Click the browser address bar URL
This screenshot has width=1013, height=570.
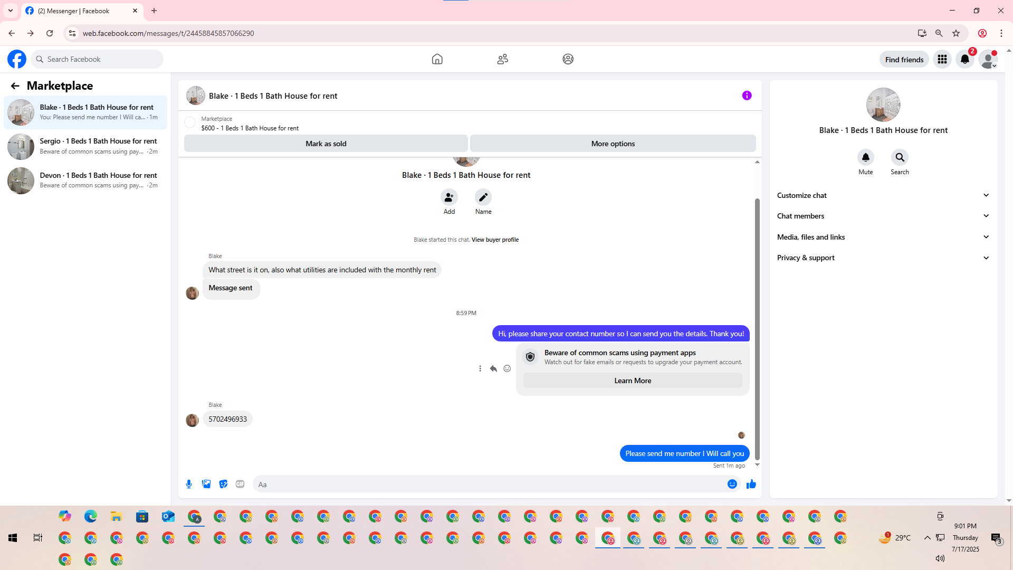click(x=168, y=33)
